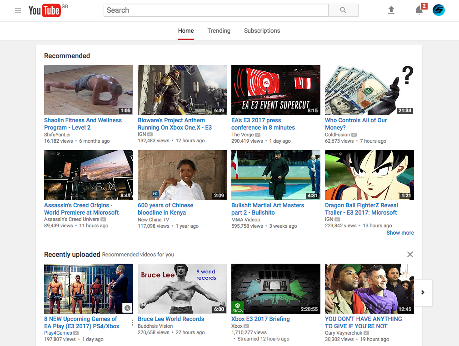
Task: Click Watch Later clock on 8 NEW Upcoming Games
Action: [127, 308]
